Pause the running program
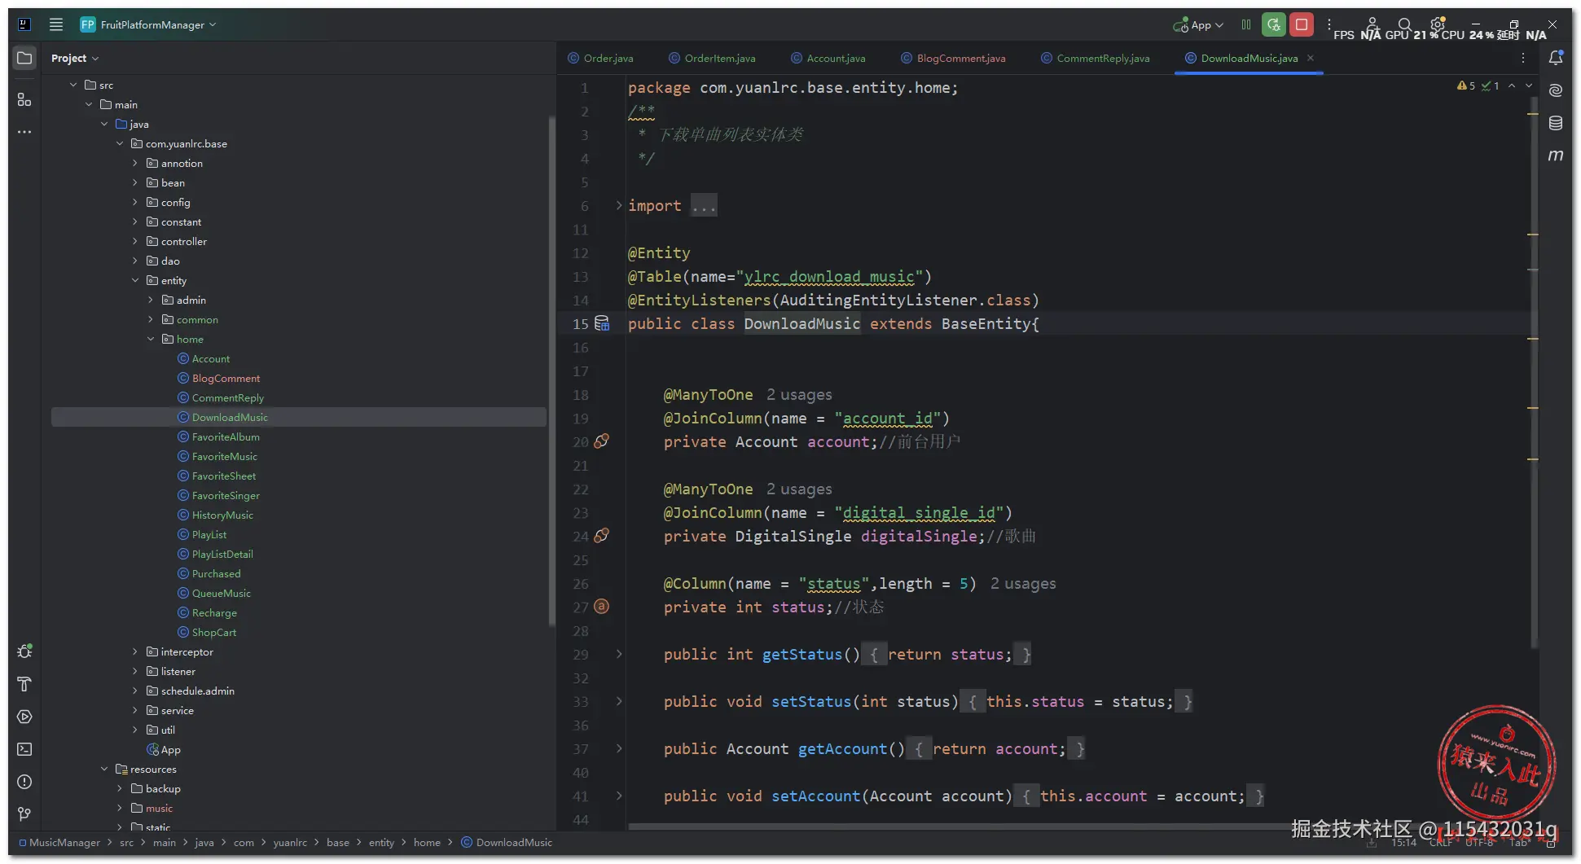Image resolution: width=1581 pixels, height=864 pixels. coord(1246,24)
